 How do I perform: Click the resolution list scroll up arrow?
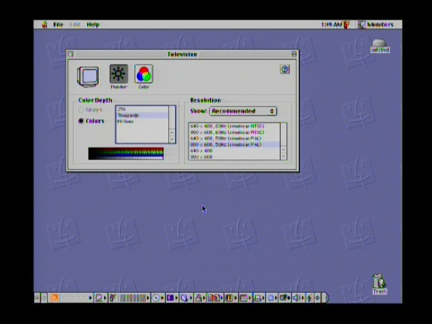coord(283,150)
